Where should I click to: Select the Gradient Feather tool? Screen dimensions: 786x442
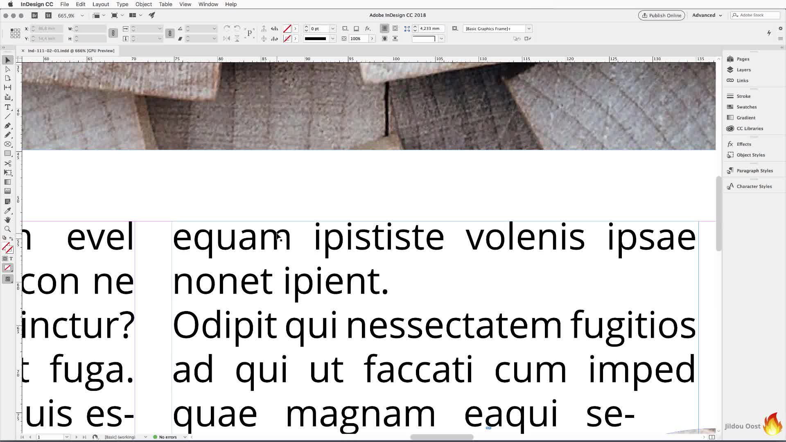[7, 191]
